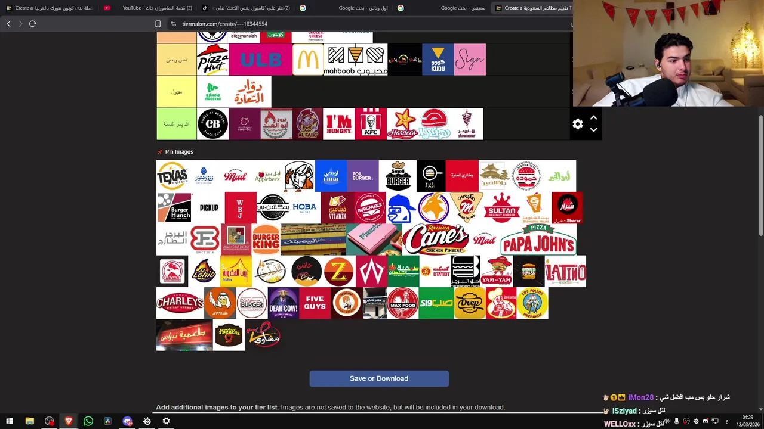764x429 pixels.
Task: Click the light yellow tier label
Action: [177, 92]
